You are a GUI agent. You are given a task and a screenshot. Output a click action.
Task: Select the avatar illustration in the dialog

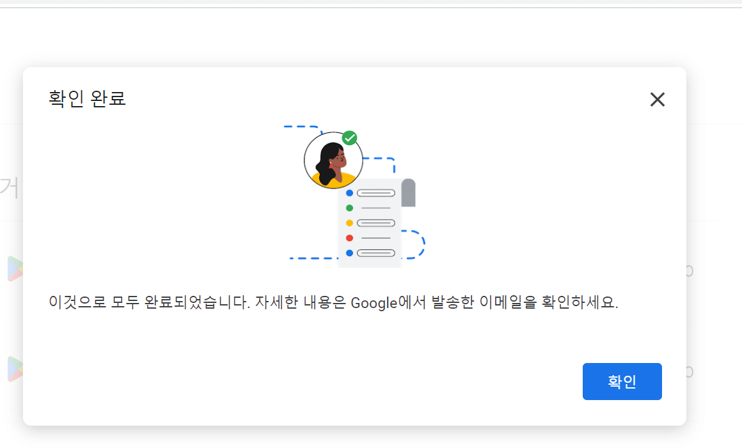click(333, 160)
